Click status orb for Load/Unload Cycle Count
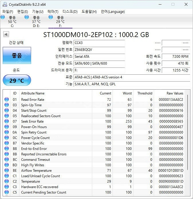 point(7,176)
